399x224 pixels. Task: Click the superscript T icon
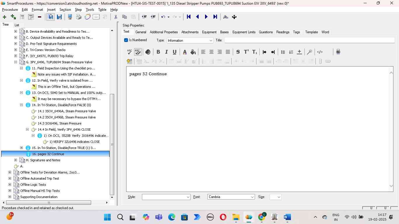pyautogui.click(x=246, y=52)
